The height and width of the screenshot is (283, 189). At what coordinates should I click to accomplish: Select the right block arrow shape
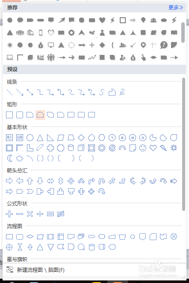pyautogui.click(x=9, y=181)
